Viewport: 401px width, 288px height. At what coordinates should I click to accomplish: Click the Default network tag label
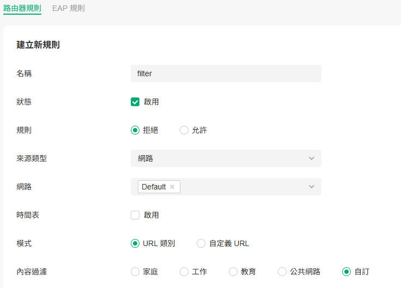[x=154, y=187]
